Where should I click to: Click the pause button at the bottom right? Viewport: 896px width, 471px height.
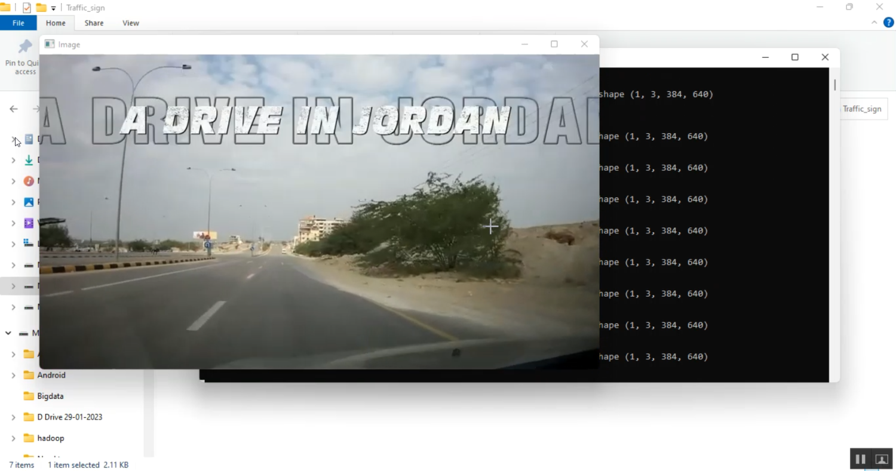pos(860,459)
